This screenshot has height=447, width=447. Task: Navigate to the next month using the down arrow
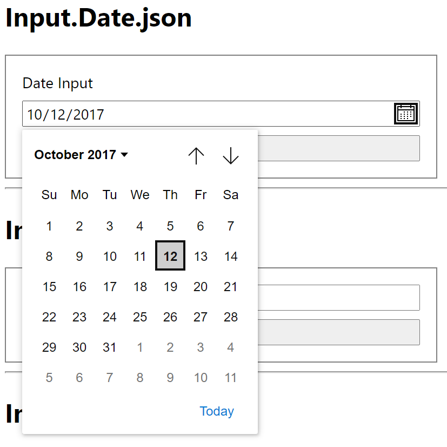231,156
